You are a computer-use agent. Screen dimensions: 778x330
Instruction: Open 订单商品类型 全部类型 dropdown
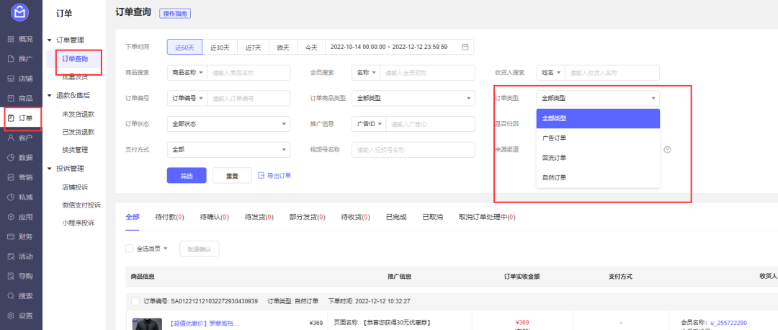click(413, 98)
